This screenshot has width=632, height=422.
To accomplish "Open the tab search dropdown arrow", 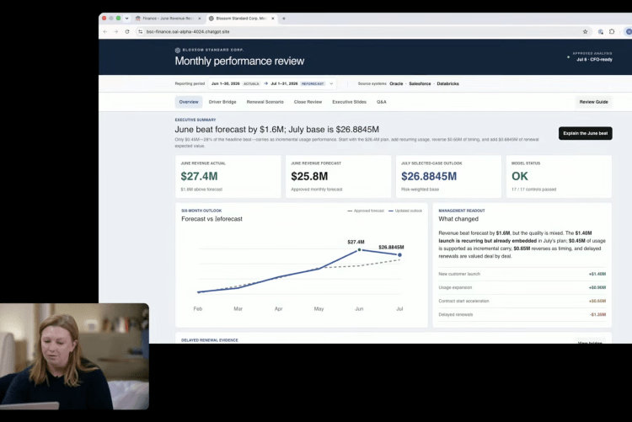I will pyautogui.click(x=126, y=19).
